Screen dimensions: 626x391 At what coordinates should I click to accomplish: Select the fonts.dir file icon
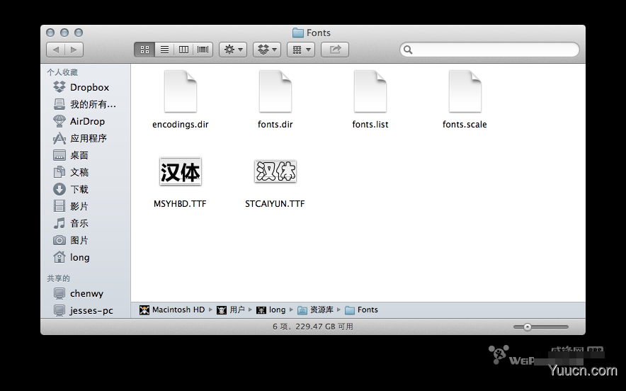click(x=275, y=91)
